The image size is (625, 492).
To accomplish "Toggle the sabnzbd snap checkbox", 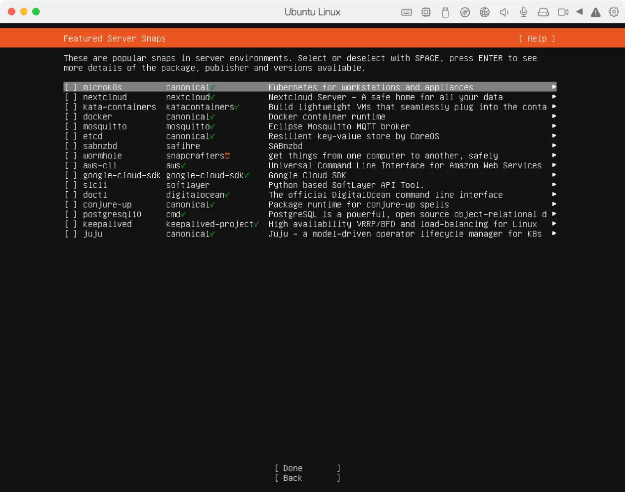I will click(x=71, y=146).
